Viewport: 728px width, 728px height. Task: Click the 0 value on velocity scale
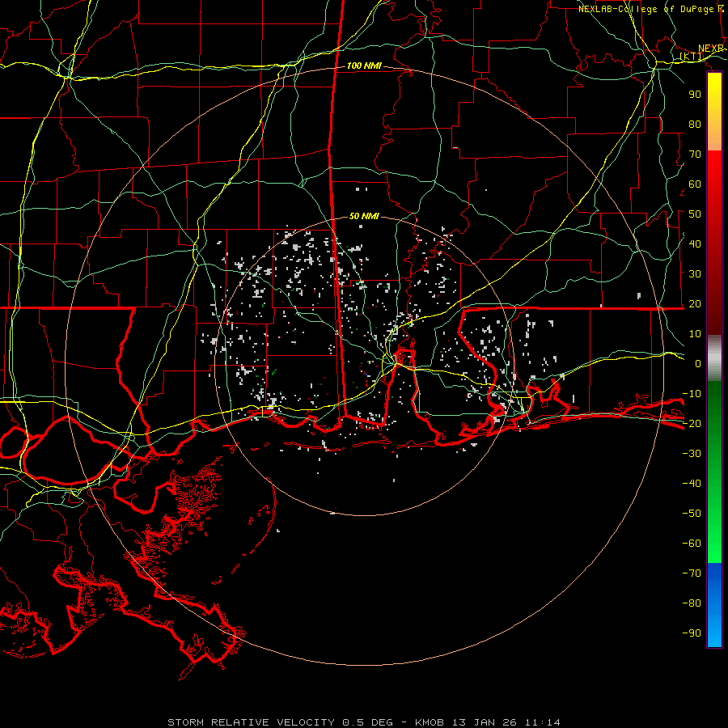click(698, 364)
